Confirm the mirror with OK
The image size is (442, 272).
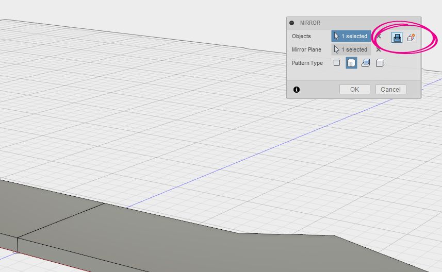(x=355, y=90)
